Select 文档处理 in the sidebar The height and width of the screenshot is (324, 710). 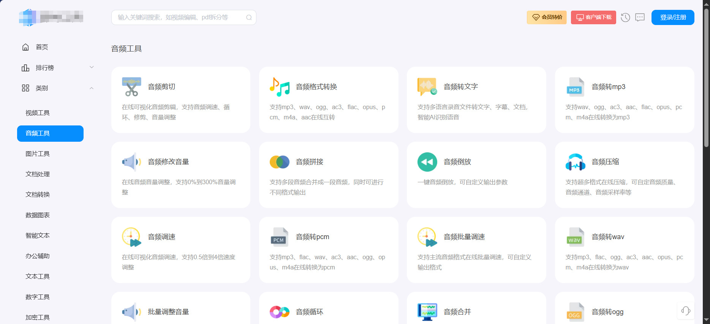click(x=38, y=174)
